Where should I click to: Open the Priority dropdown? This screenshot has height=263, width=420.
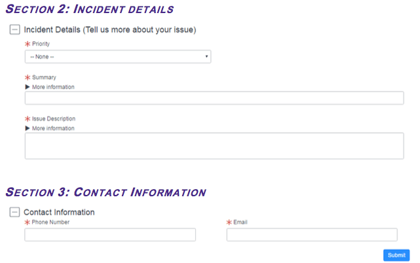point(118,57)
